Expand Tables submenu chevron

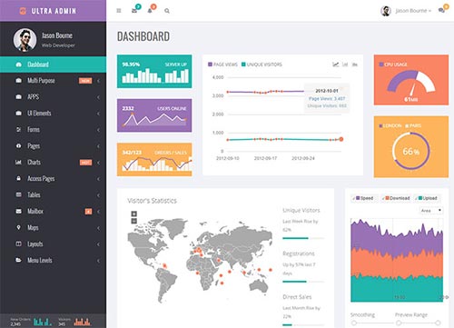(98, 195)
